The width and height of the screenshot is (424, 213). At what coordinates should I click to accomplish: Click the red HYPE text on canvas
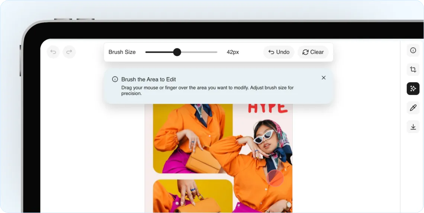(x=268, y=108)
